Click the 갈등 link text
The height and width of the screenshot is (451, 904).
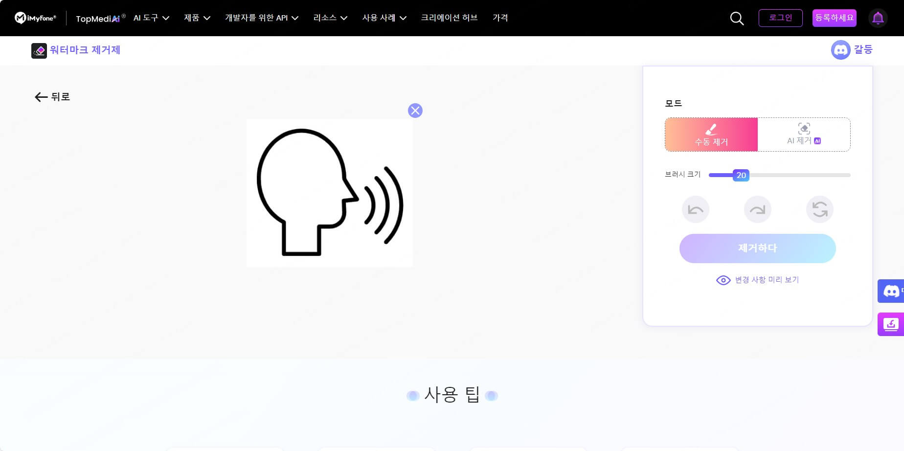point(863,50)
